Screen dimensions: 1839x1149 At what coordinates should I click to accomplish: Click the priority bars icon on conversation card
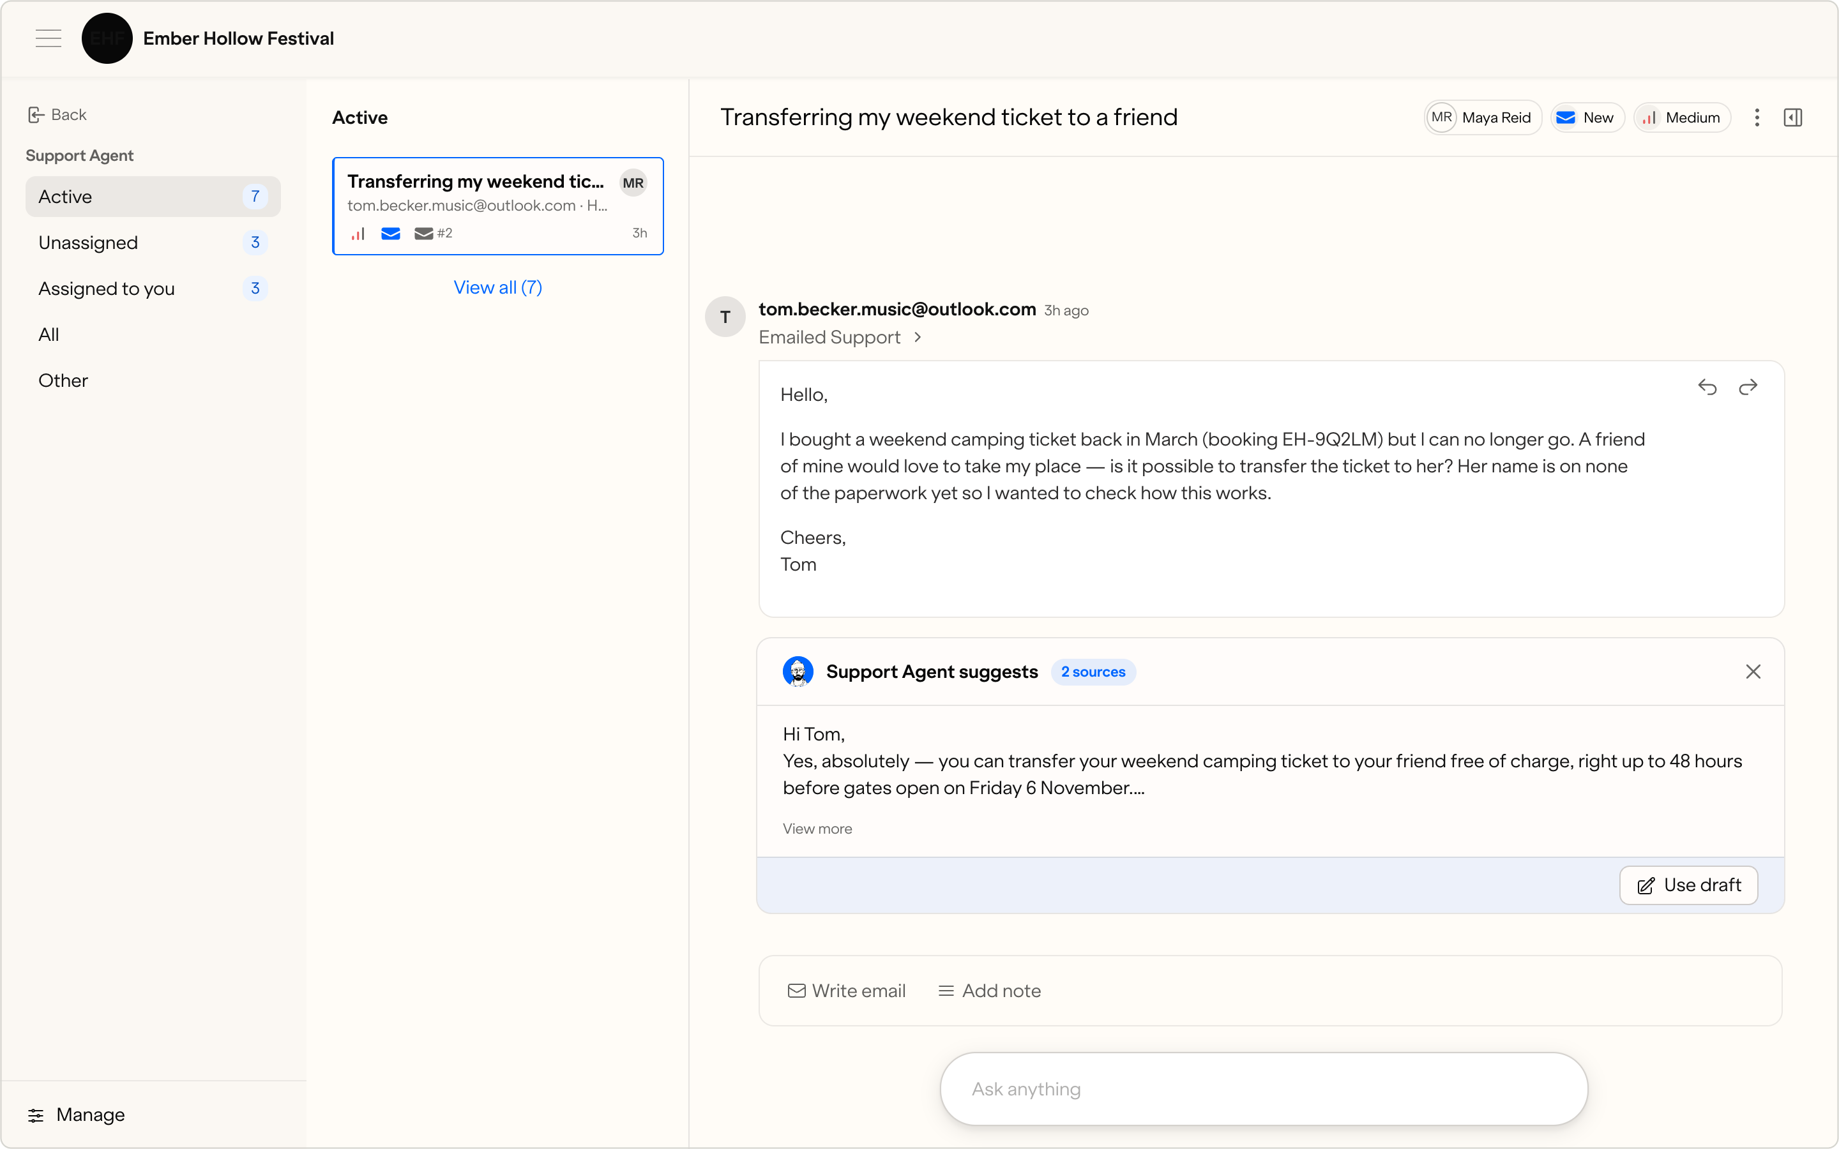click(x=359, y=233)
